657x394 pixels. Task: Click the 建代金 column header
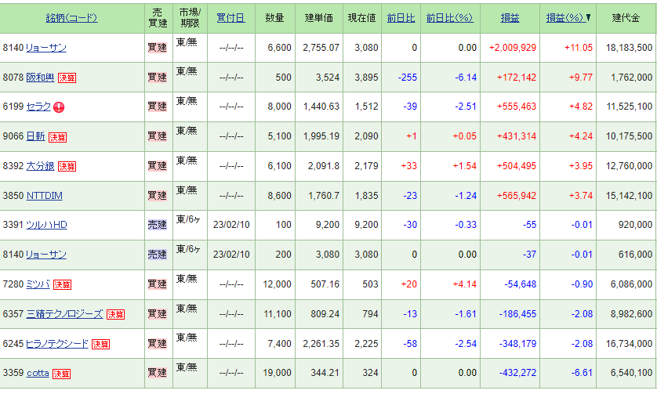[x=626, y=18]
